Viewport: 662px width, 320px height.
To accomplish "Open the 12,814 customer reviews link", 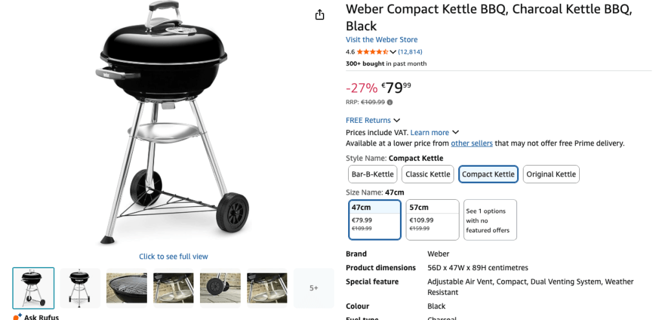I will 410,52.
